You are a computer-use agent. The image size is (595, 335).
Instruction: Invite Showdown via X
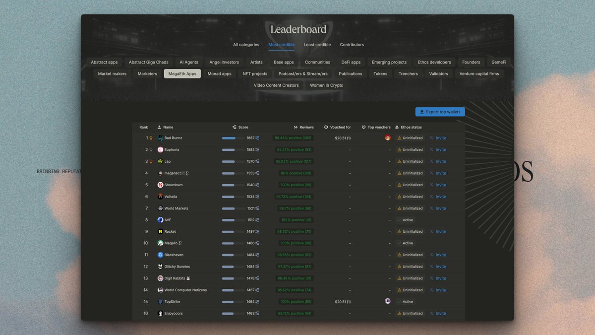click(438, 185)
